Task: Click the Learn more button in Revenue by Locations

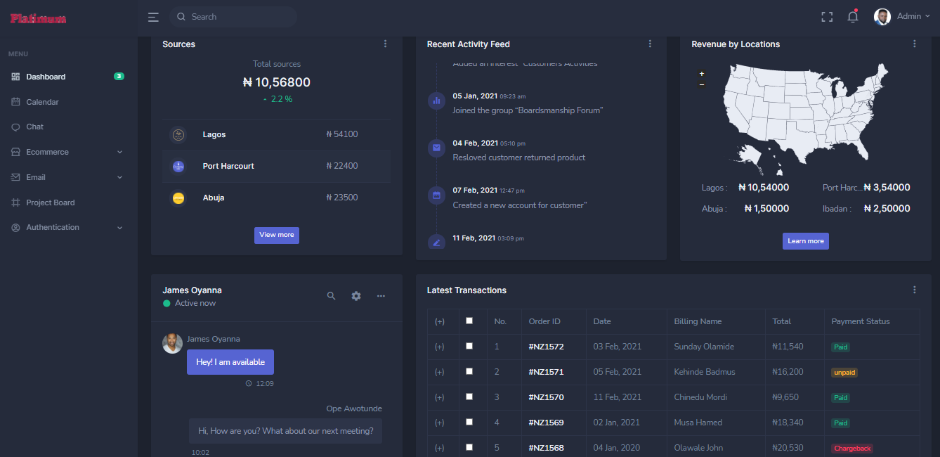Action: pos(805,240)
